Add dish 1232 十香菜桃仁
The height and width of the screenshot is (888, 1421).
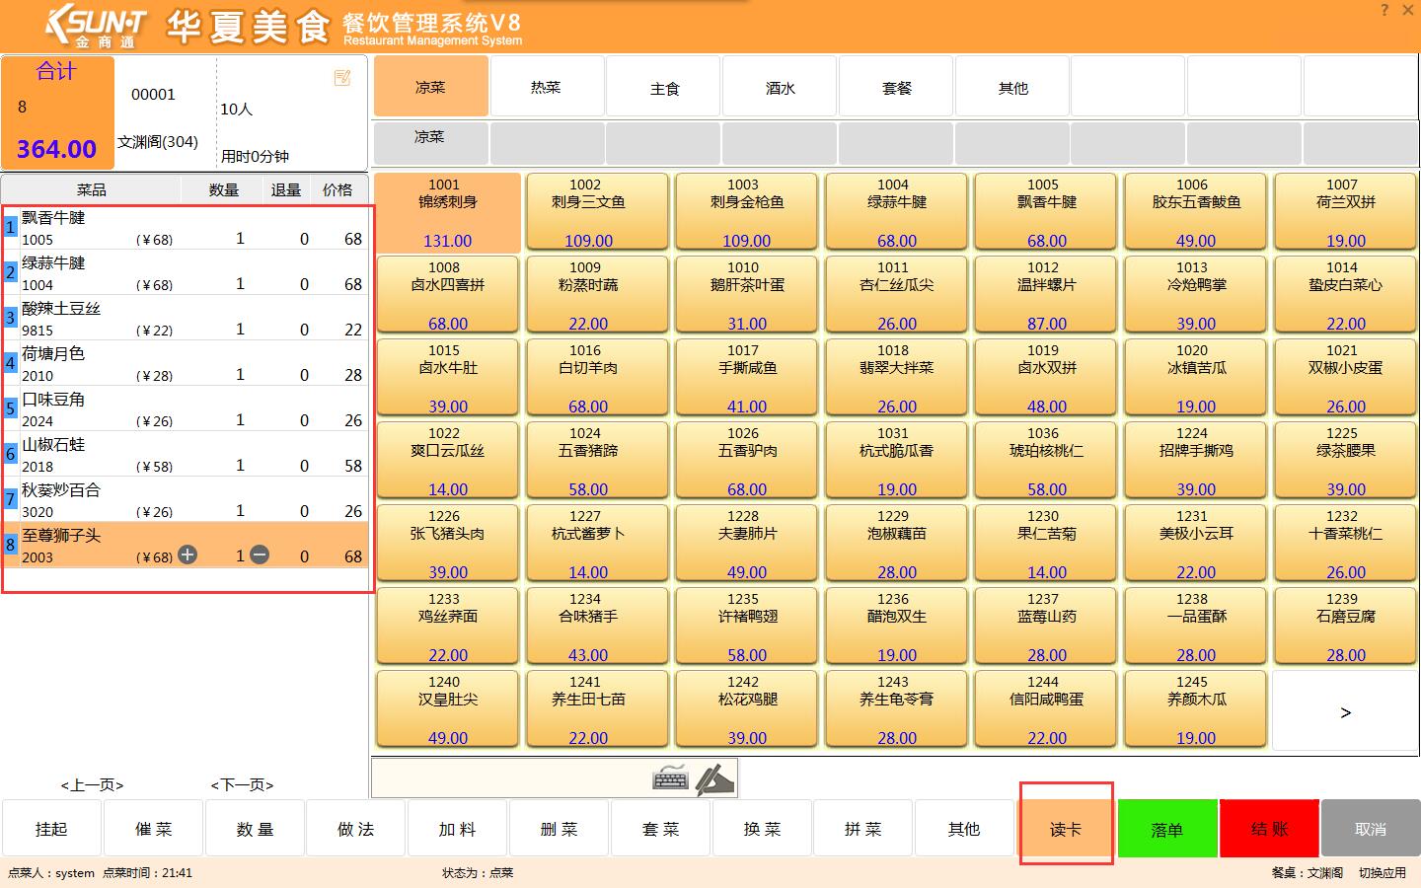1345,544
